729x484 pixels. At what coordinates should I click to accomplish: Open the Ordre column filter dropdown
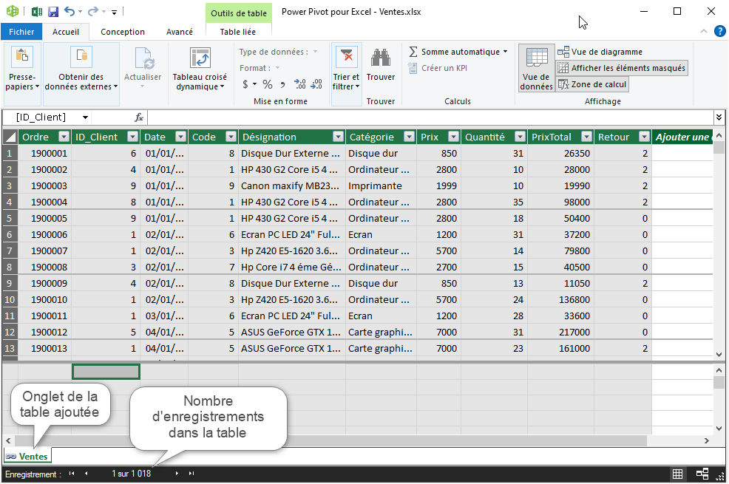[64, 137]
